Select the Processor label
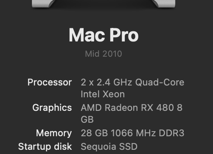Viewport: 213px width, 154px height. tap(50, 82)
